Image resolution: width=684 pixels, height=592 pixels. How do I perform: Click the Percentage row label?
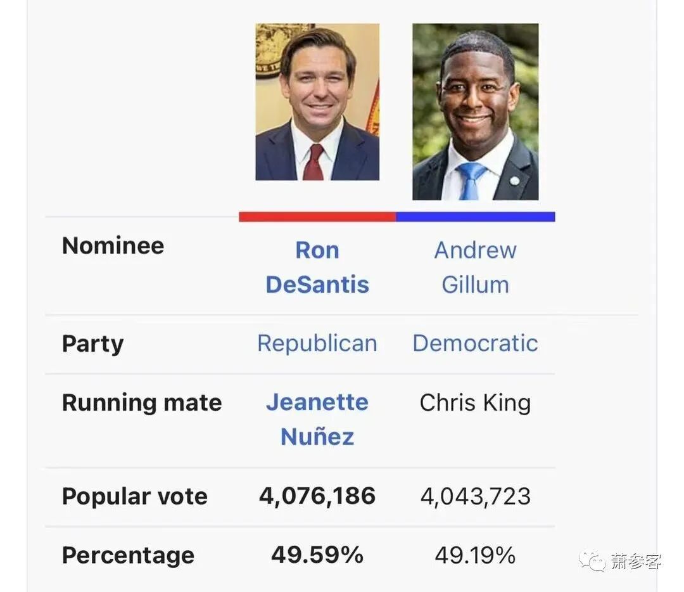coord(128,556)
